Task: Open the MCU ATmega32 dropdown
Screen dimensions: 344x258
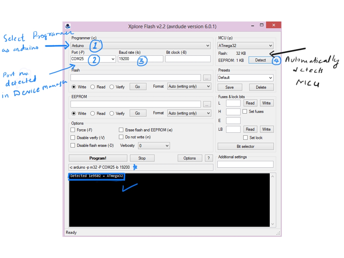Action: click(x=245, y=46)
